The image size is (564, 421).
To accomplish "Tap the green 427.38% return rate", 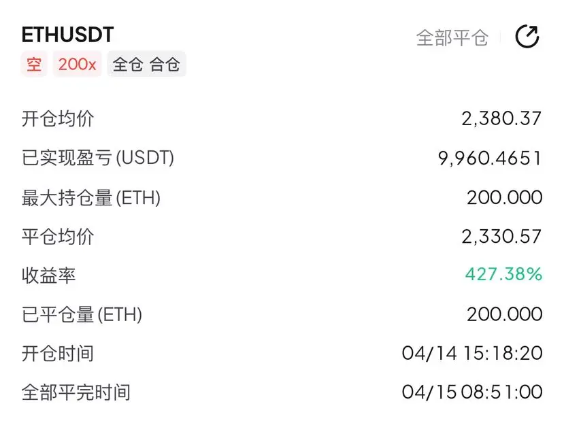I will coord(503,274).
